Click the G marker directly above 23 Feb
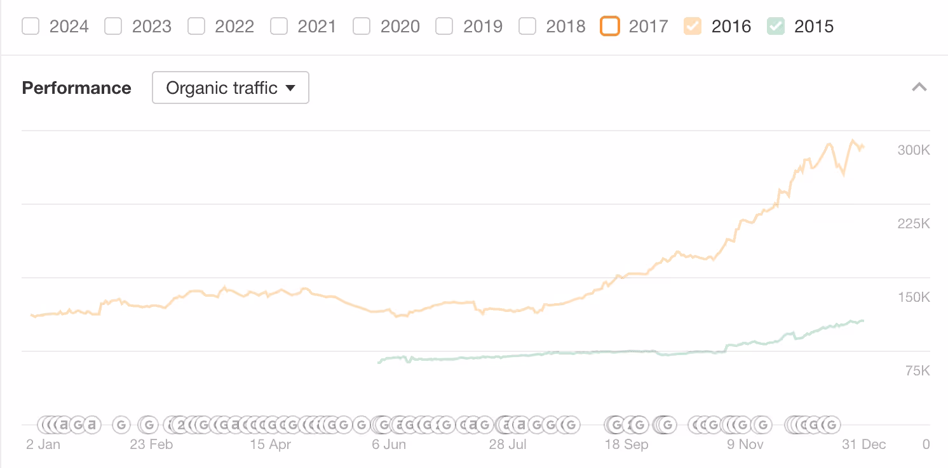Viewport: 948px width, 468px height. [149, 424]
